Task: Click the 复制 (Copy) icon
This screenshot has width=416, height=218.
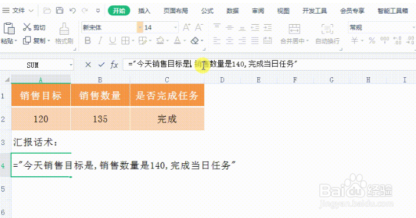Action: [27, 41]
